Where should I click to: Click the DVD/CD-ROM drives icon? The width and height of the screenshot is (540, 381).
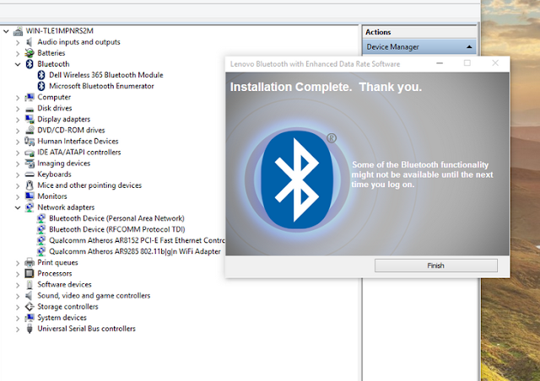click(x=30, y=130)
